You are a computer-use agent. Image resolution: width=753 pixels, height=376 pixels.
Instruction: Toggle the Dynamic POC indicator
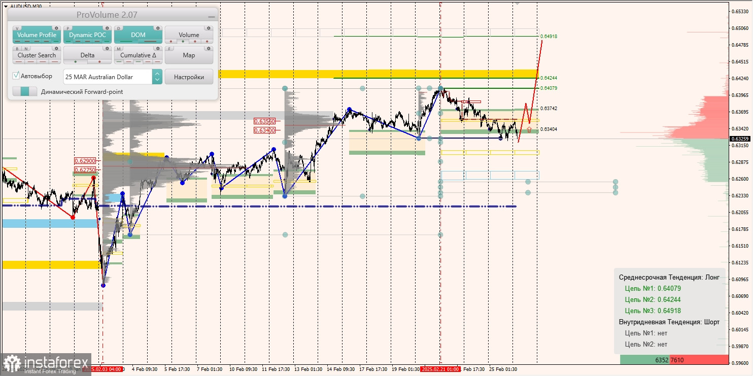tap(87, 35)
